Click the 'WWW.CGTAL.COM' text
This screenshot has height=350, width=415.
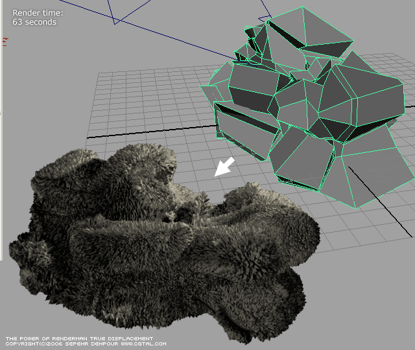click(x=144, y=344)
